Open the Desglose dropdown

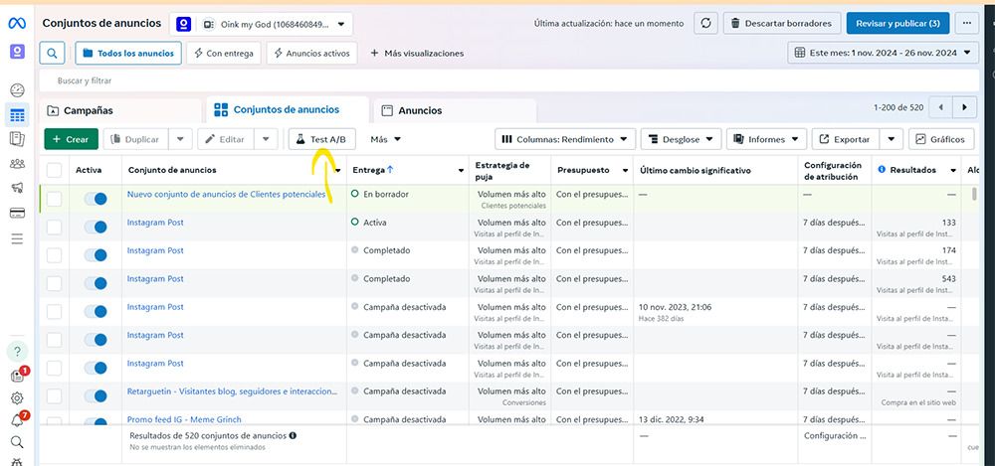click(681, 139)
